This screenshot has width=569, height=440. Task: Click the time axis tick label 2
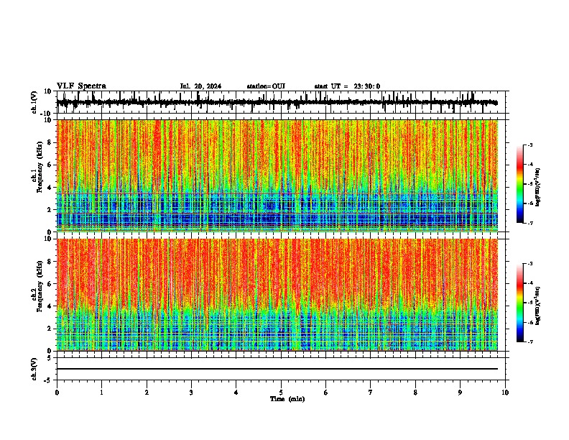(x=147, y=393)
